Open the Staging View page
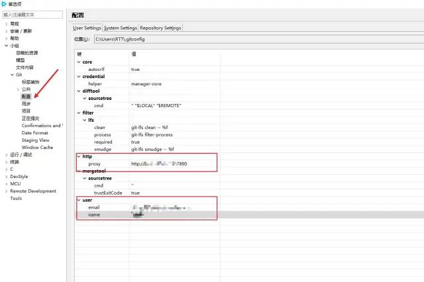The height and width of the screenshot is (282, 424). click(35, 140)
